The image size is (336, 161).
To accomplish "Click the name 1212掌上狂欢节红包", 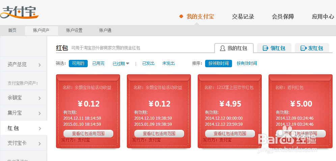I will tap(235, 87).
